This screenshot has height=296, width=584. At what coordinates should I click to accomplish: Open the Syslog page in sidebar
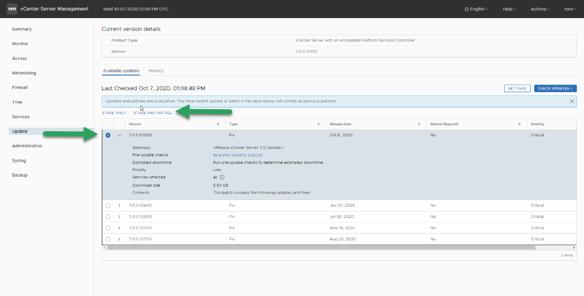point(19,161)
